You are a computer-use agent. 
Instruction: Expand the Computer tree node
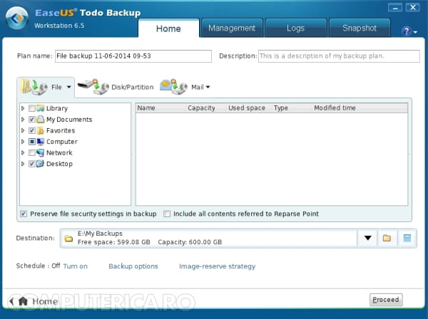point(23,142)
